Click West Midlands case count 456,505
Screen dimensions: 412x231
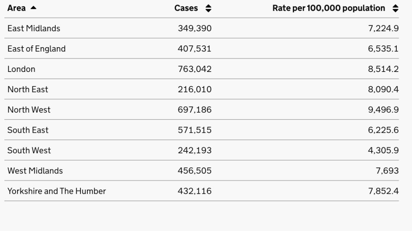195,170
